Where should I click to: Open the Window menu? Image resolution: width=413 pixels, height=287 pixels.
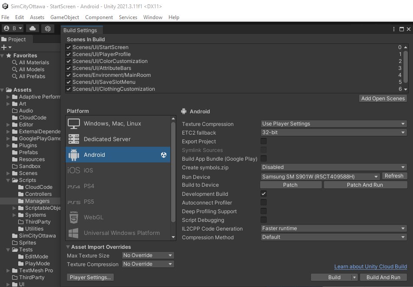click(x=153, y=17)
